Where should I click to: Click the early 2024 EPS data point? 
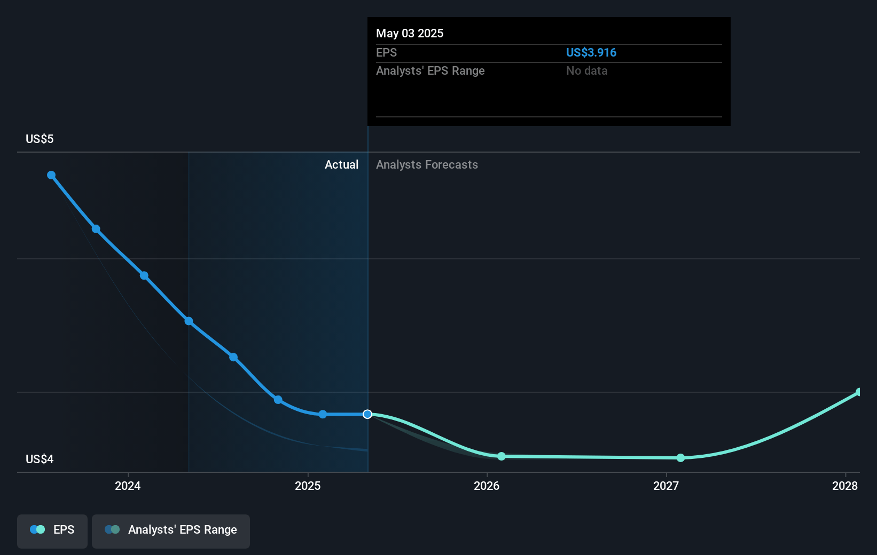(144, 275)
